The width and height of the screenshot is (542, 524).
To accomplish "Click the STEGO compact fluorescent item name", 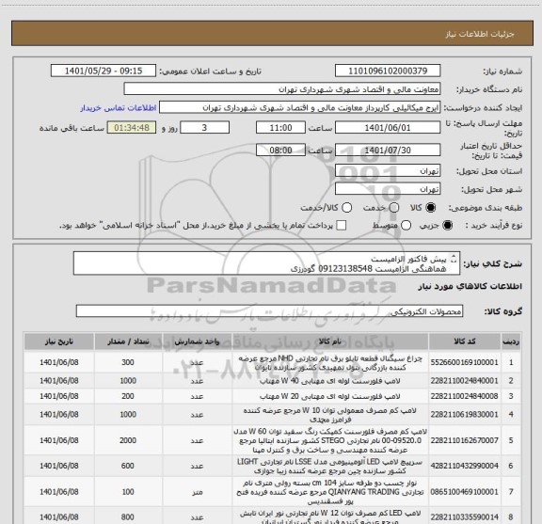I will (x=330, y=440).
